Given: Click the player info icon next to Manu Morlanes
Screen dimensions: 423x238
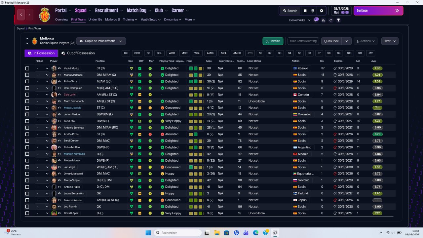Looking at the screenshot, I should [x=59, y=75].
